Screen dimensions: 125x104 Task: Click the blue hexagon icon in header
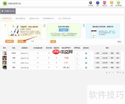tap(97, 3)
